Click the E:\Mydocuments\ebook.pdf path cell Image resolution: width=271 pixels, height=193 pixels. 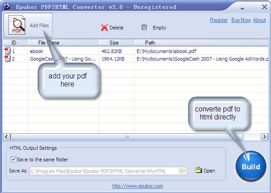[166, 51]
